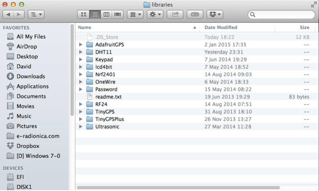Open the Dropbox toolbar dropdown
Viewport: 319px width, 191px height.
215,15
